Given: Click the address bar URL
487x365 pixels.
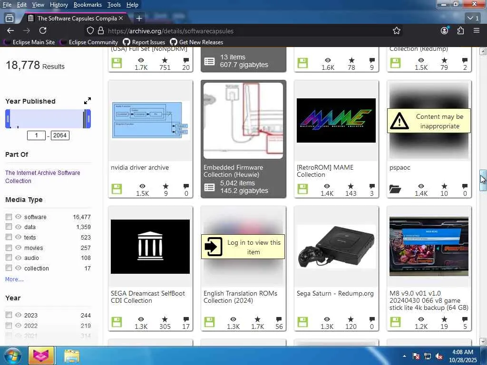Looking at the screenshot, I should point(171,31).
